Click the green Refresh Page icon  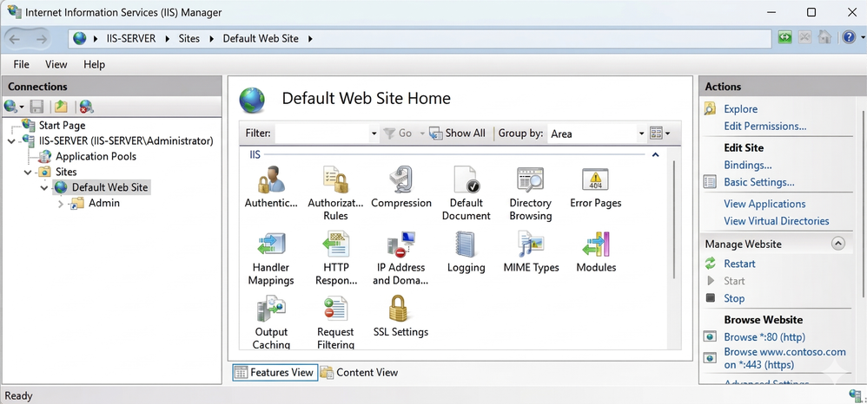[784, 37]
